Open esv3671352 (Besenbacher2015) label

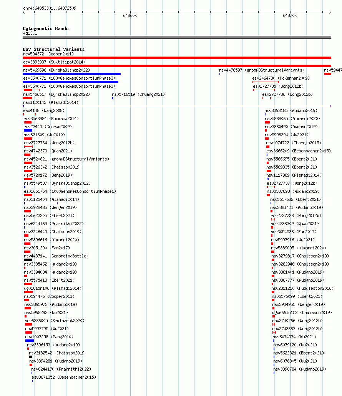click(x=64, y=377)
